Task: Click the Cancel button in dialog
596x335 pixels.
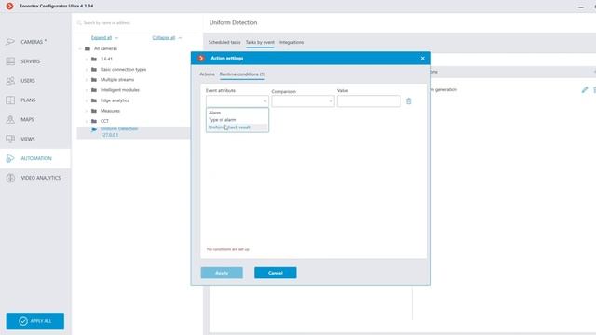Action: 276,273
